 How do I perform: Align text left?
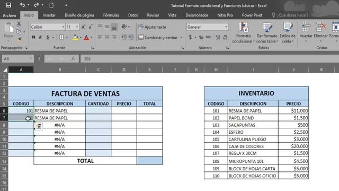click(100, 37)
